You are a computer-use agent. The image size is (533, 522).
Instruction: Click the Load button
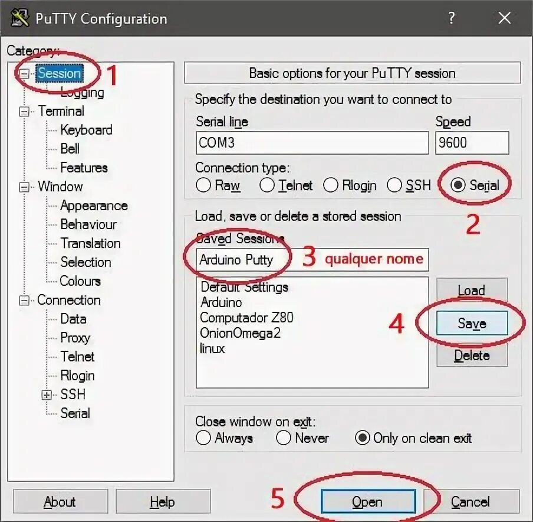(x=472, y=290)
